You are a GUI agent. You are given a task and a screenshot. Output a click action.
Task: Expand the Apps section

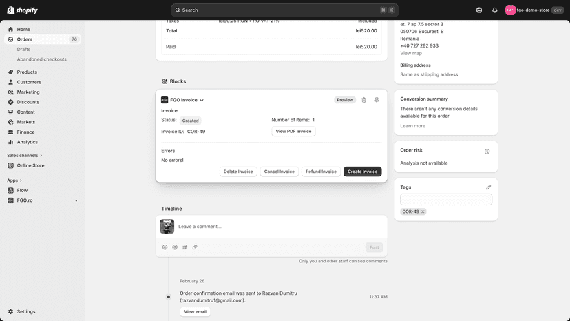pyautogui.click(x=14, y=180)
